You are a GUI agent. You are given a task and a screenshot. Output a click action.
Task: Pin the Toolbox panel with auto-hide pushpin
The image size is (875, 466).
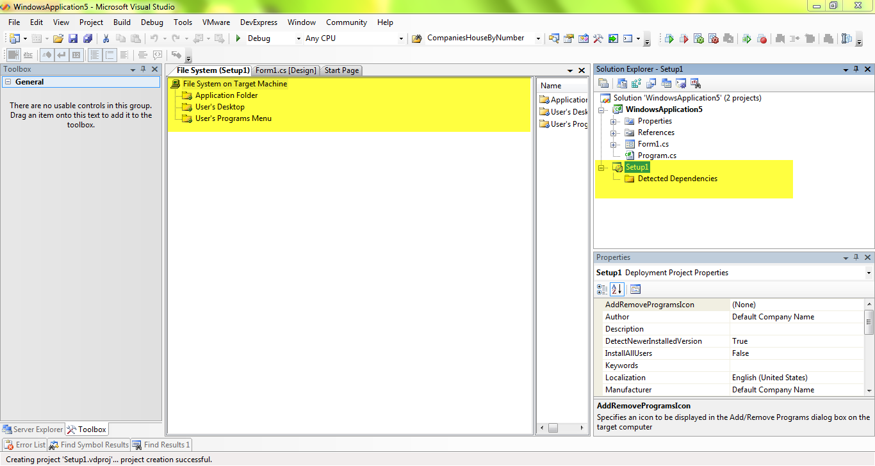(x=143, y=69)
